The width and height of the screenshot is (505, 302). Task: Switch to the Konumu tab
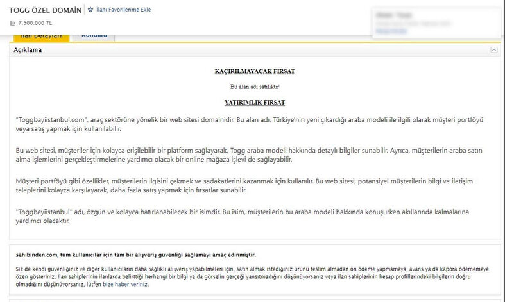[x=94, y=37]
